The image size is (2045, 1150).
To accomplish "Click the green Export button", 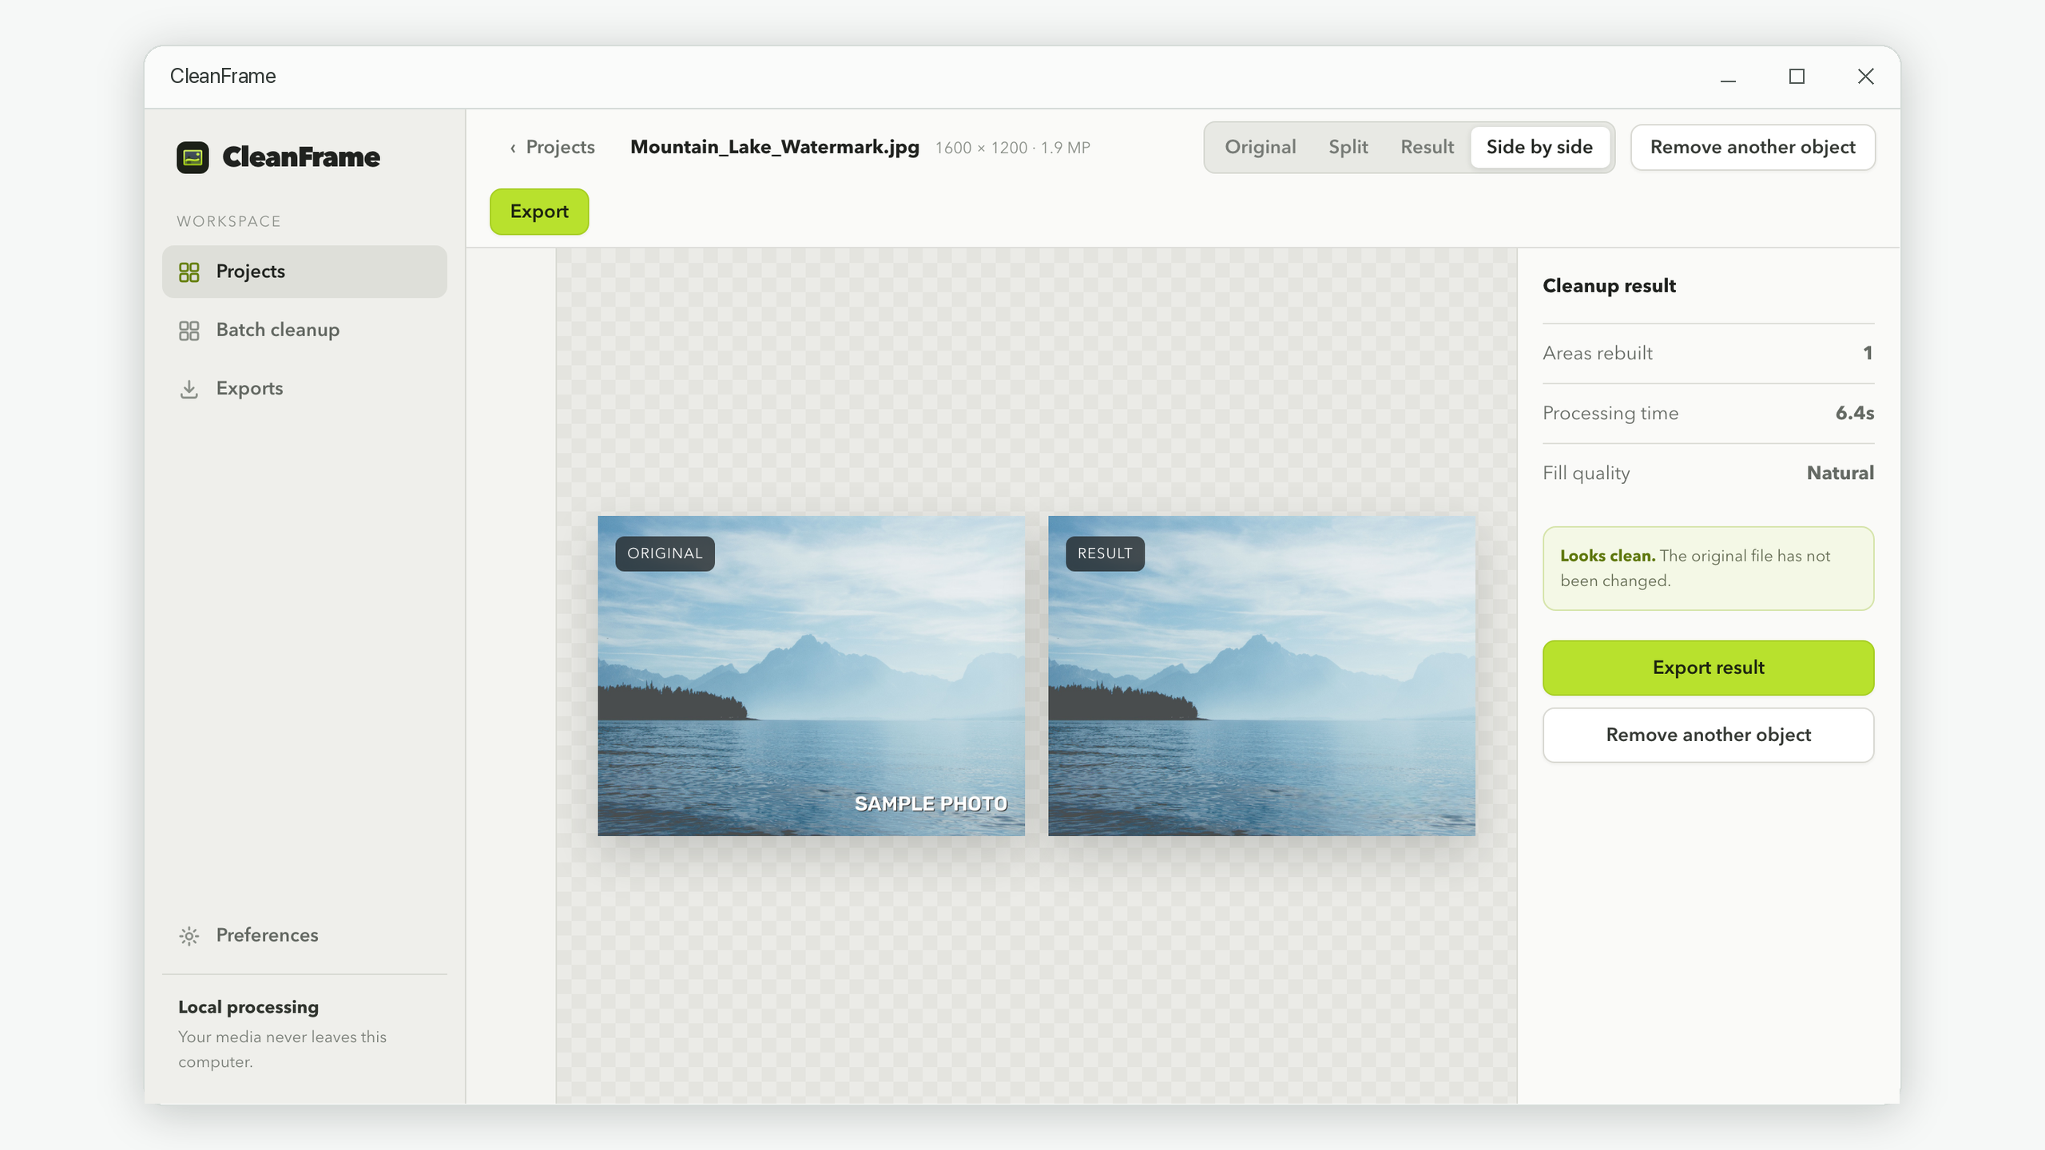I will [539, 212].
